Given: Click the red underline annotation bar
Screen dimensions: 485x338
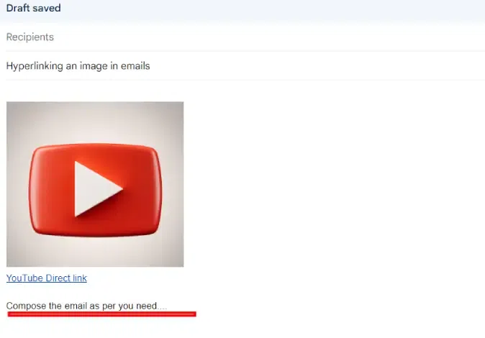Looking at the screenshot, I should point(102,314).
